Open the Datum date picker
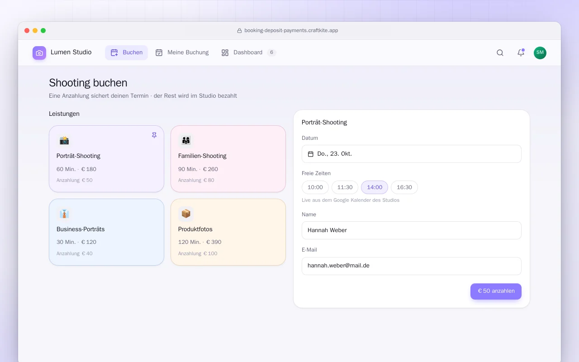Image resolution: width=579 pixels, height=362 pixels. click(412, 154)
